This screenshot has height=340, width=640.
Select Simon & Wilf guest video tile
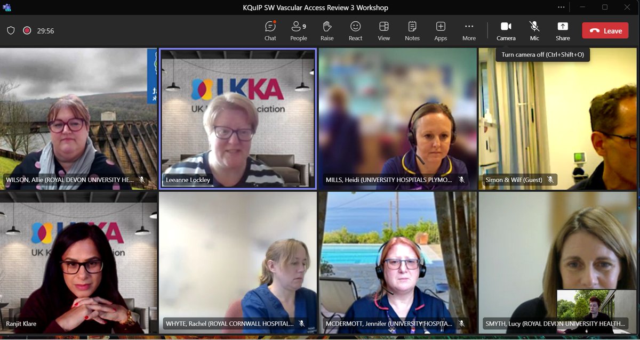point(558,118)
